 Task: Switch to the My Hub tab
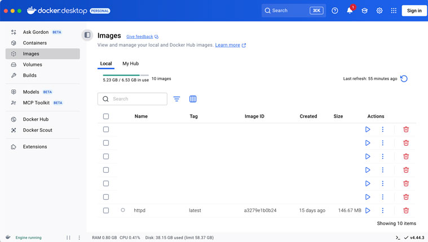coord(130,64)
